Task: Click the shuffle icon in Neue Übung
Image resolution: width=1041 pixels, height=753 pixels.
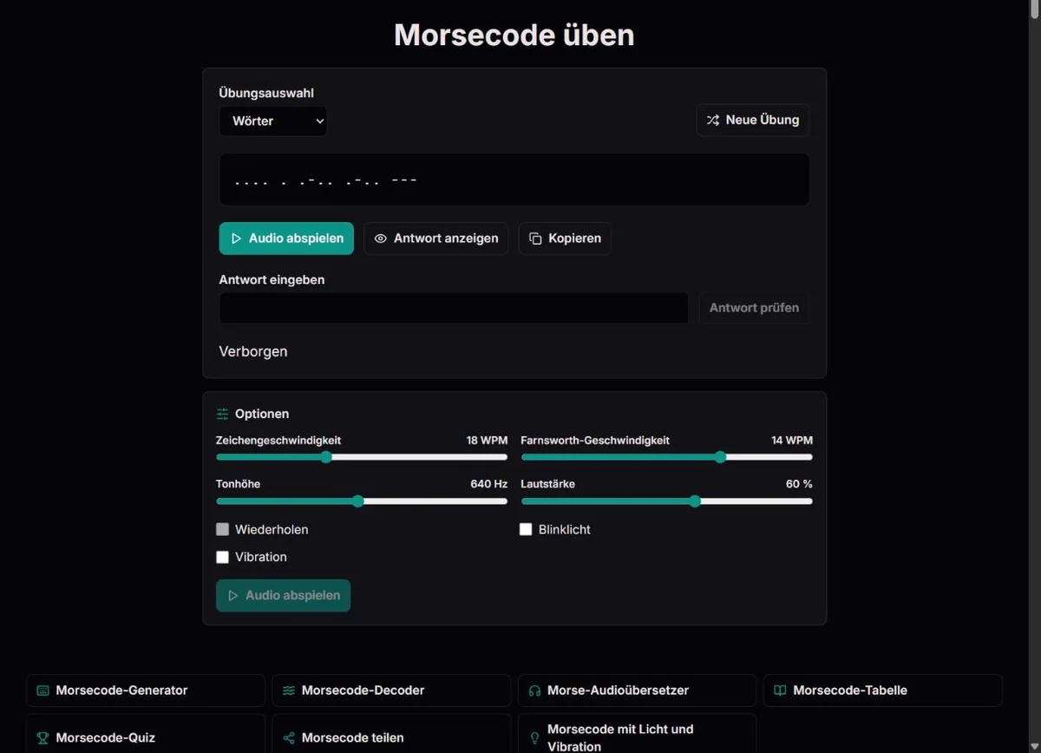Action: [713, 121]
